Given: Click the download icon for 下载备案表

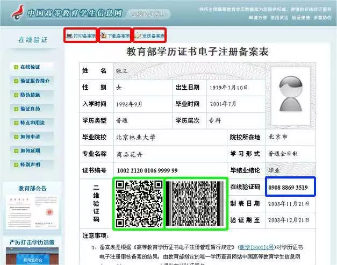Looking at the screenshot, I should [104, 35].
